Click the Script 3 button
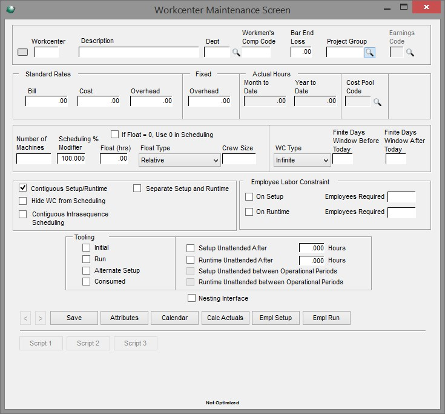Screen dimensions: 445x414 (x=136, y=343)
